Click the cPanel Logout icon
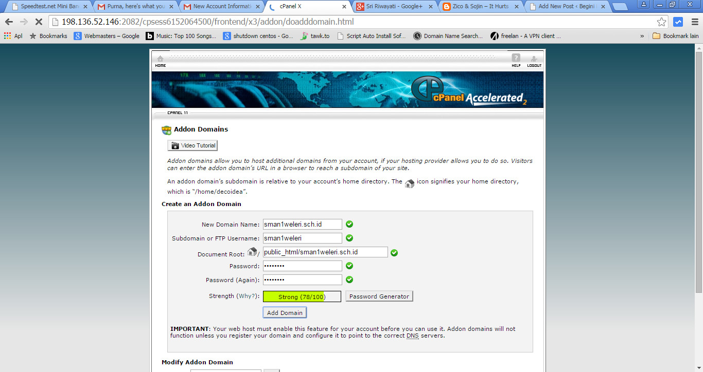This screenshot has width=703, height=372. pos(534,61)
